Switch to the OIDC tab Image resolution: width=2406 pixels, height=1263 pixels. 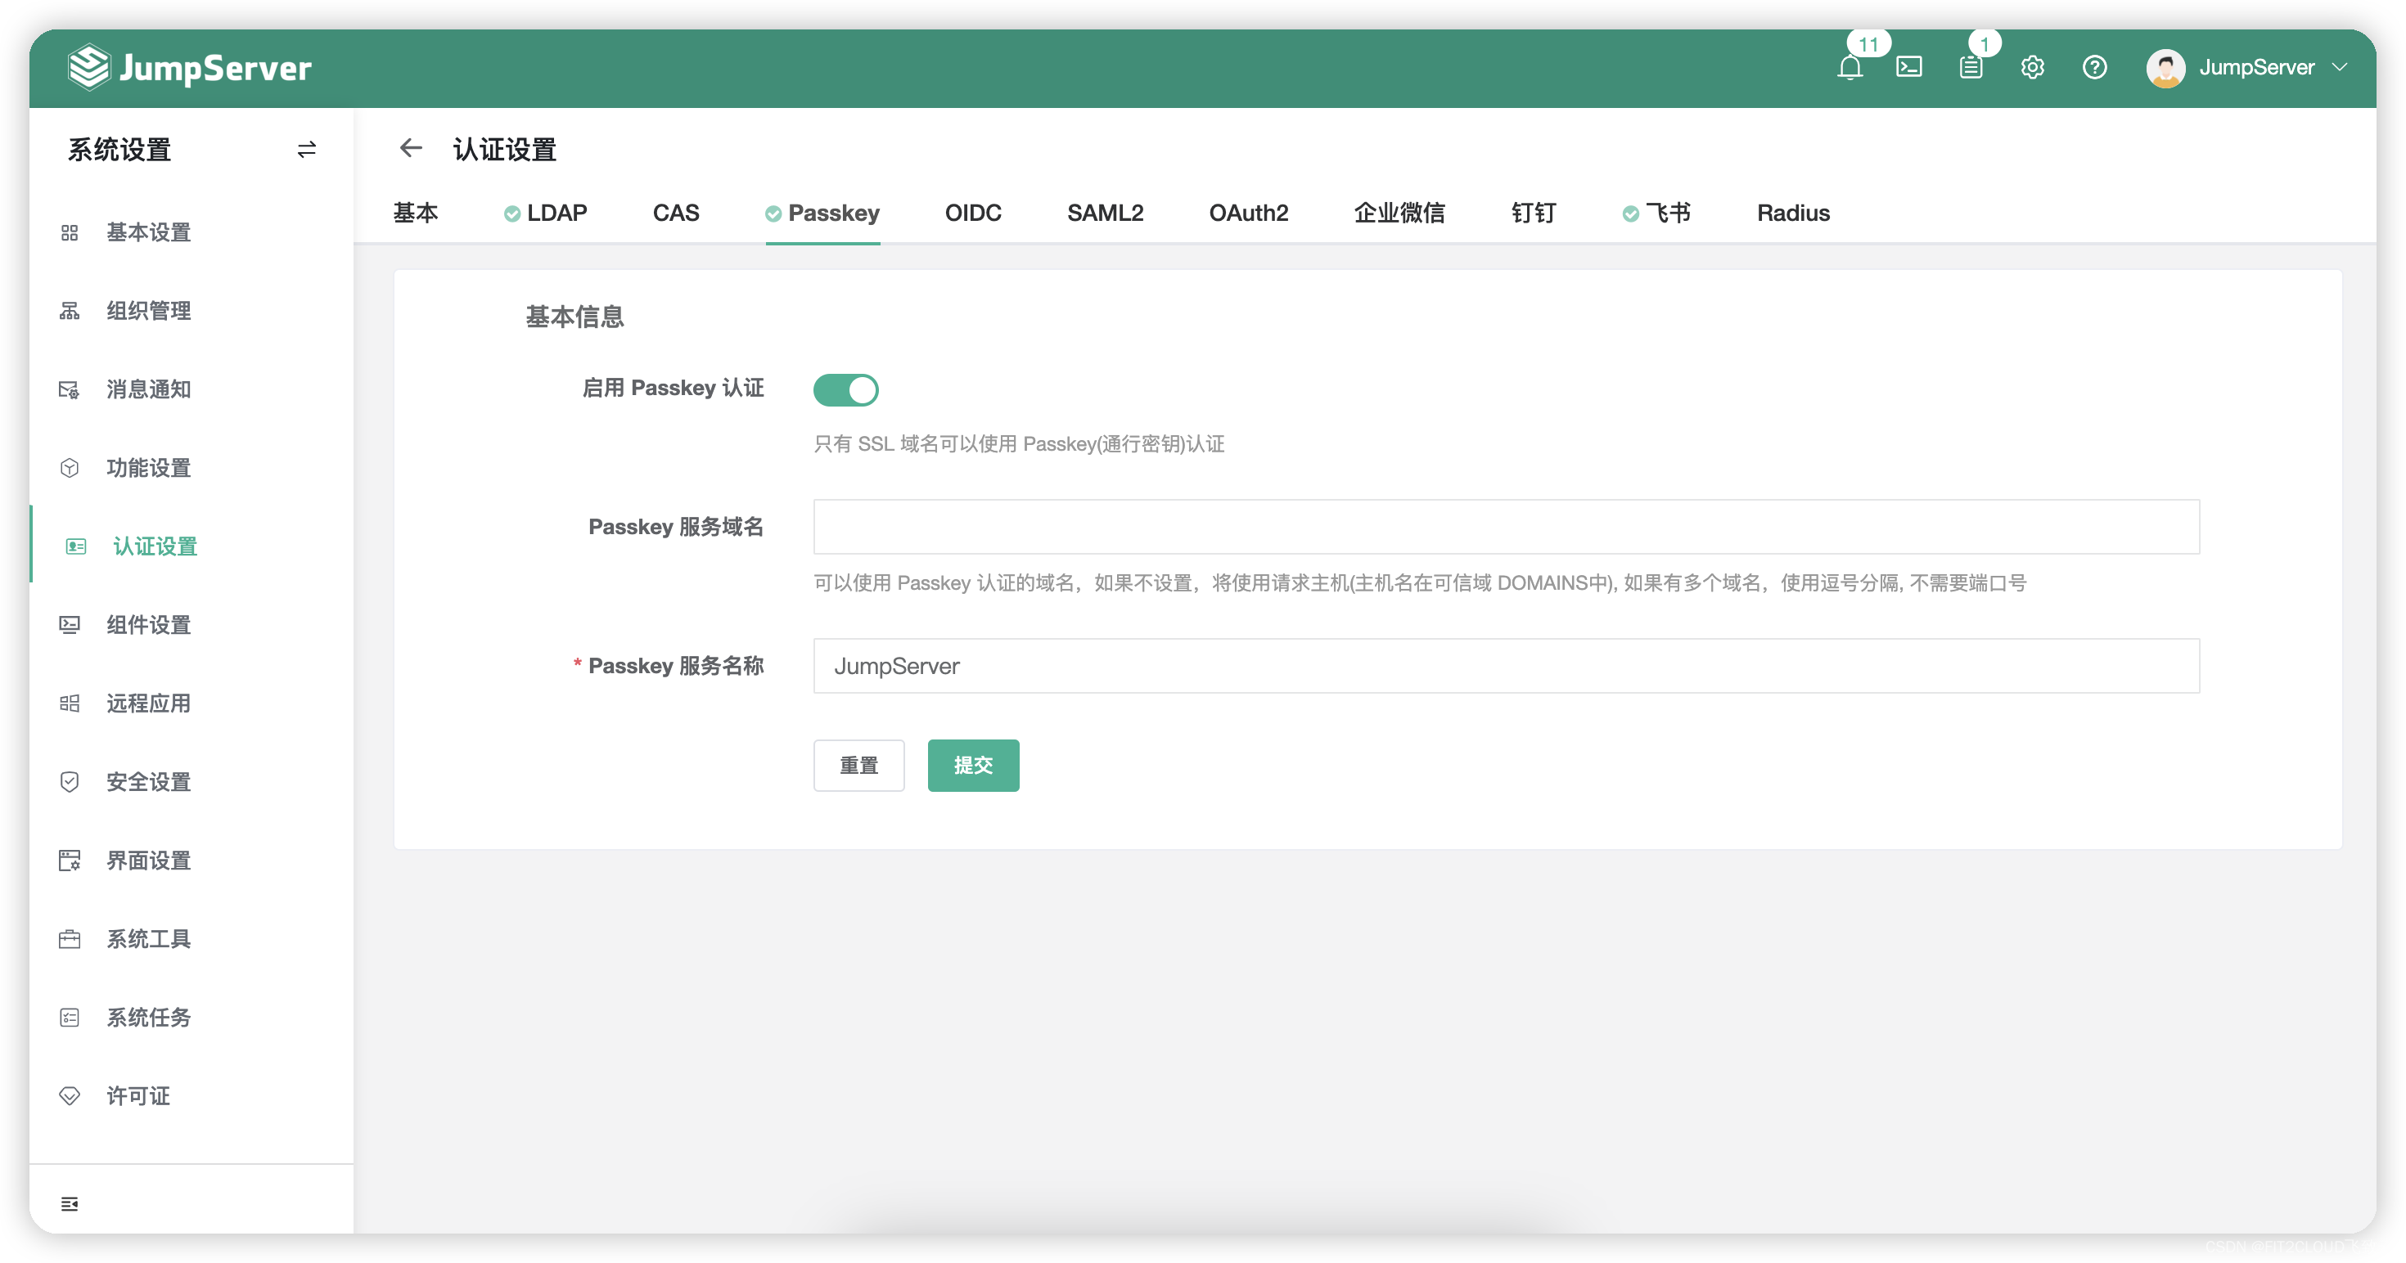click(972, 213)
